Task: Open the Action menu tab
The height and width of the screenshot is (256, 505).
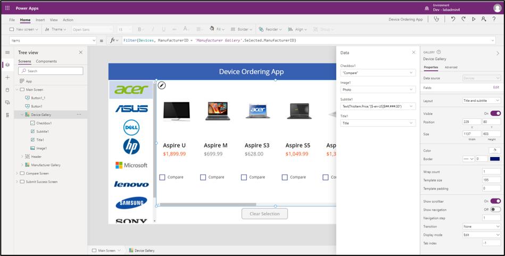Action: point(68,20)
